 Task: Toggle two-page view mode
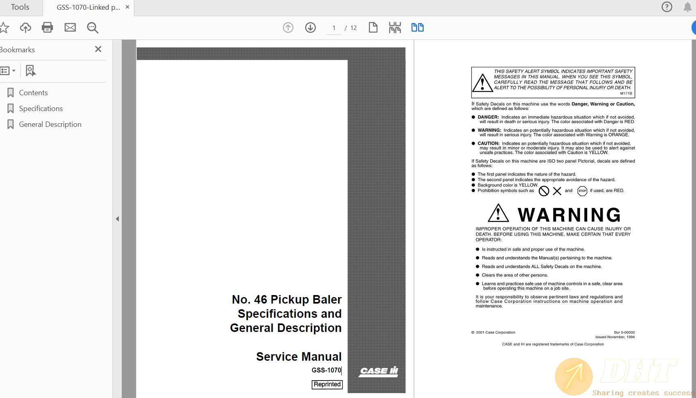coord(417,28)
